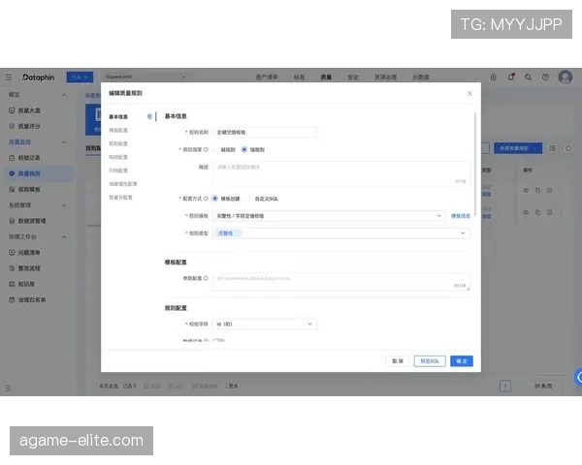The width and height of the screenshot is (582, 465).
Task: Click the 预览SQL button
Action: [x=430, y=361]
